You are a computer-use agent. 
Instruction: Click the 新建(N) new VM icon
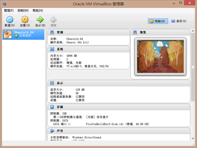pyautogui.click(x=10, y=20)
